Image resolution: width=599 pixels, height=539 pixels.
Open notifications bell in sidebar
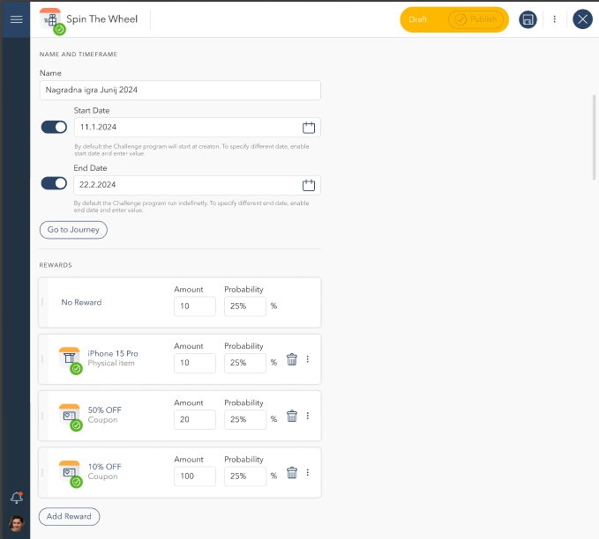tap(17, 498)
